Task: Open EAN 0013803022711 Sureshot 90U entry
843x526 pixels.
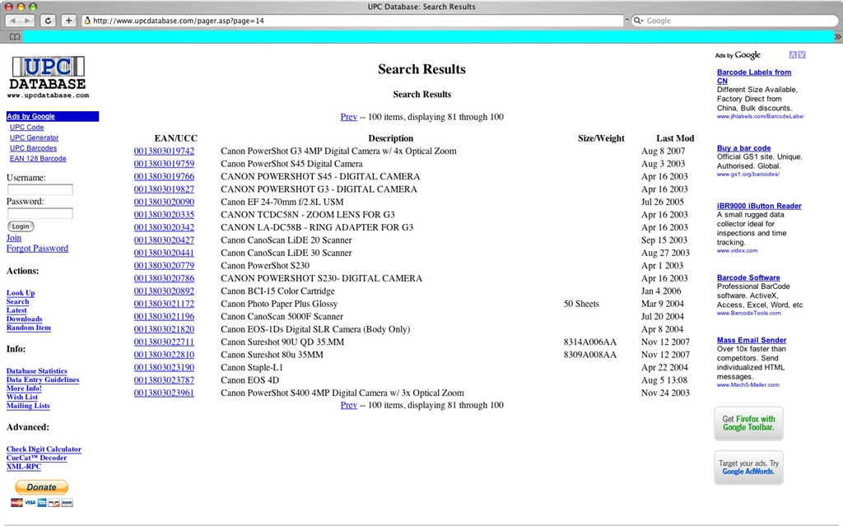Action: click(164, 342)
